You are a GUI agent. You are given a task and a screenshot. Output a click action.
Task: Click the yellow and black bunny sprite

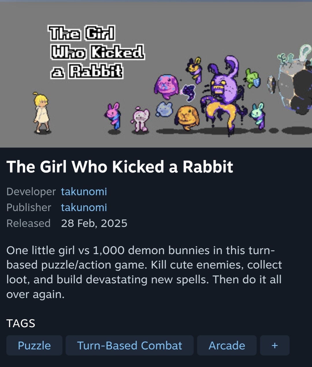point(194,70)
